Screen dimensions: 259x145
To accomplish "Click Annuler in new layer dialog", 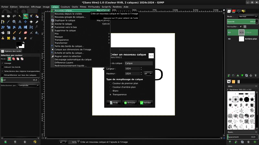I will pyautogui.click(x=130, y=103).
